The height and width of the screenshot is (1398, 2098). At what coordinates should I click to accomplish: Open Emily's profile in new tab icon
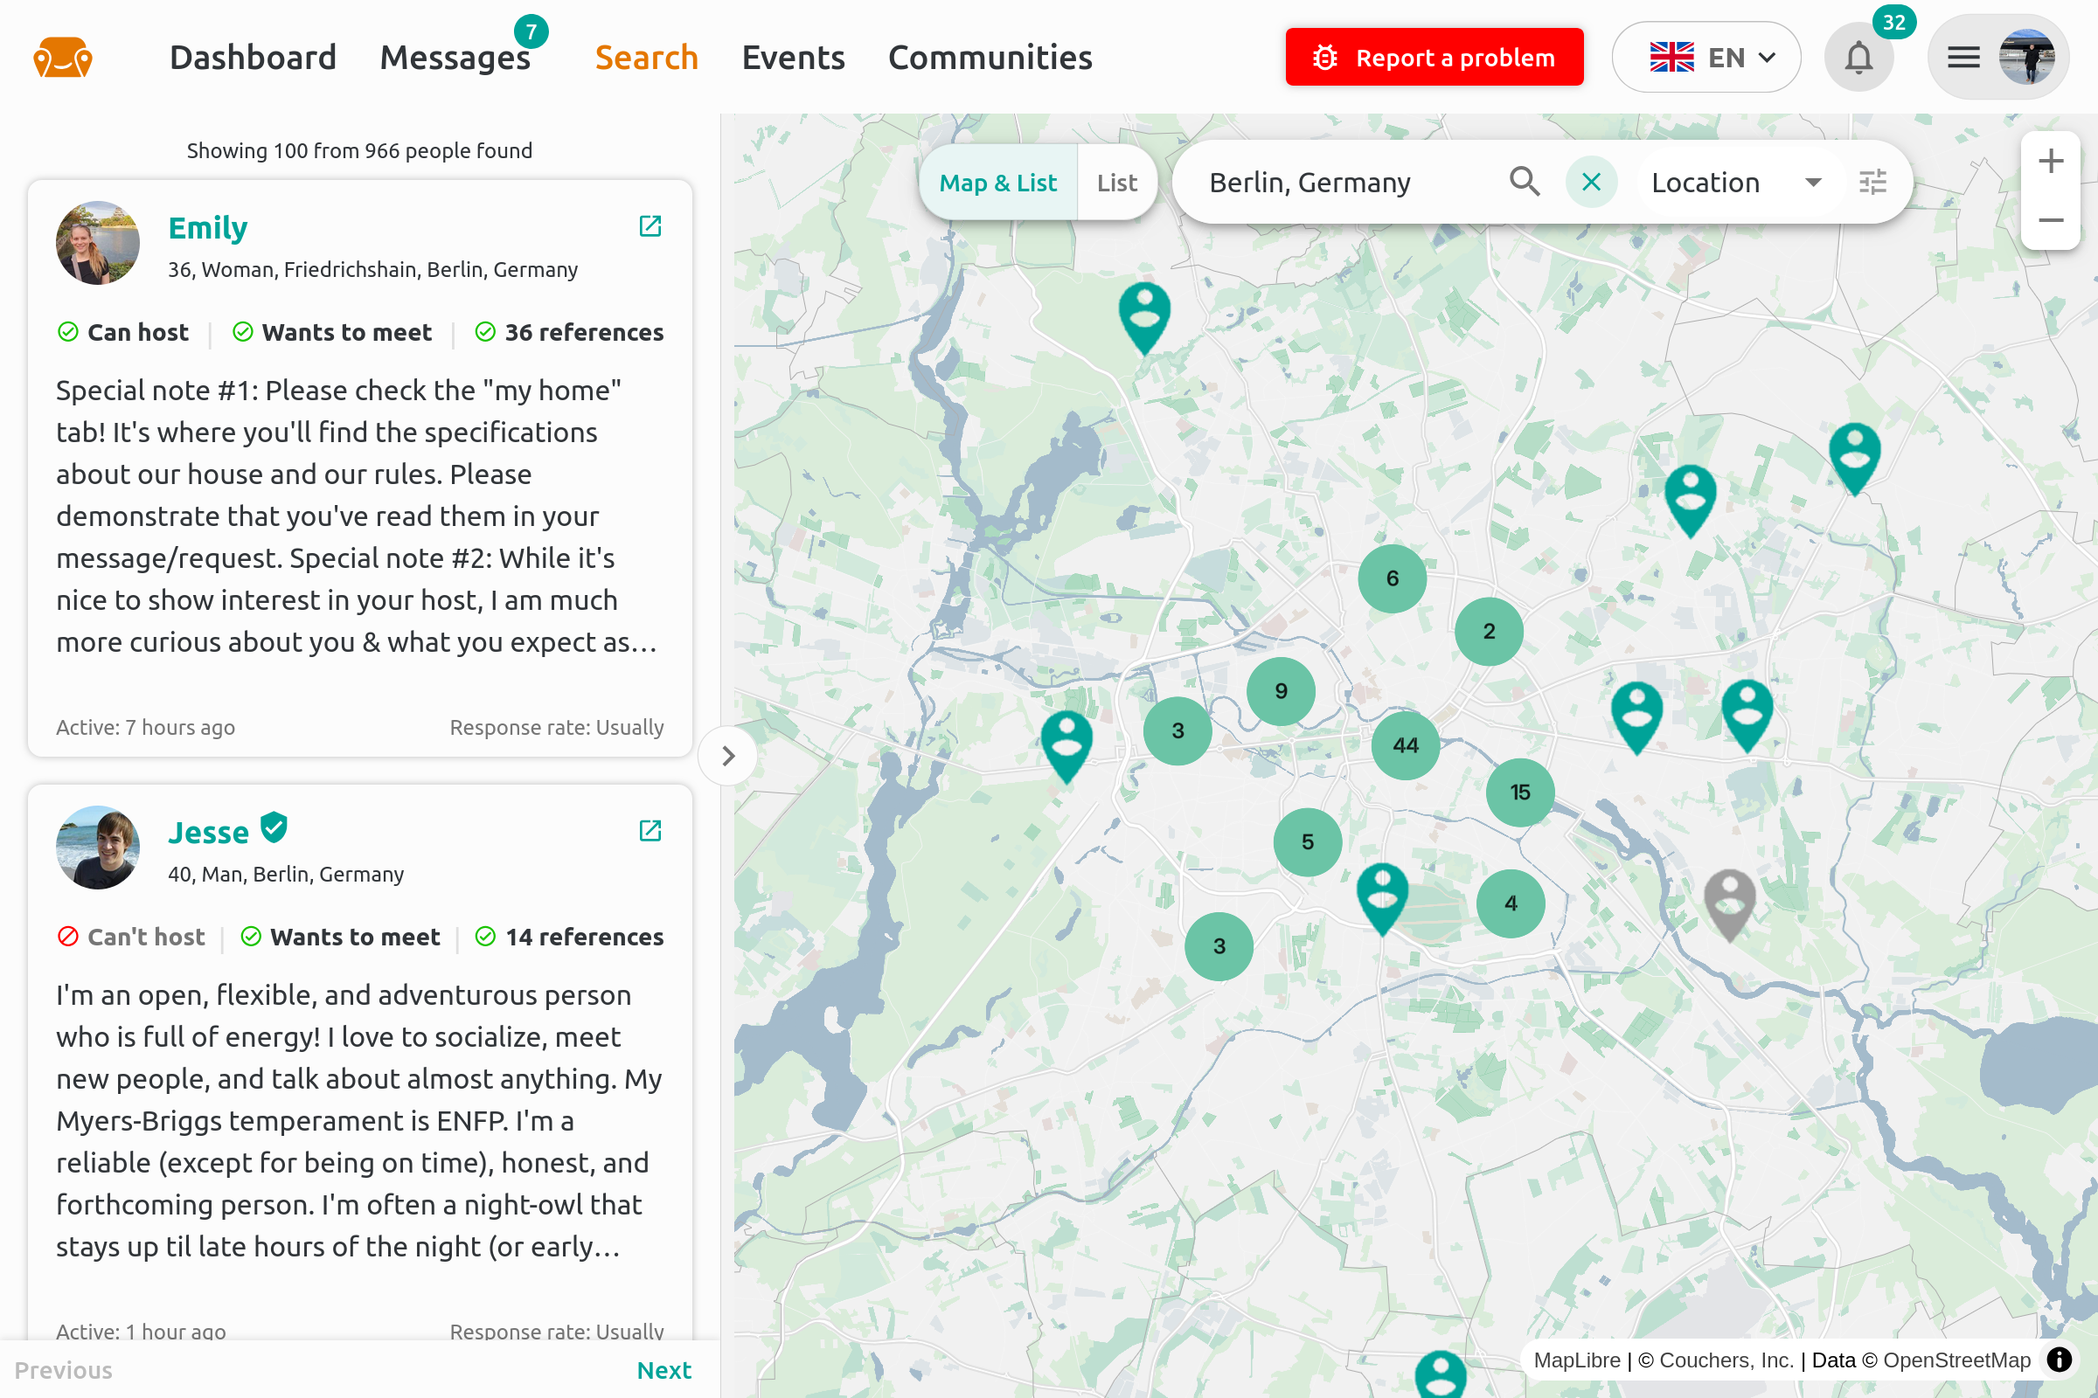coord(650,226)
